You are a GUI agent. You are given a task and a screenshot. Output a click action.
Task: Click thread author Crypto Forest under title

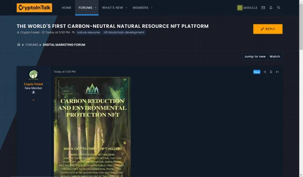point(30,32)
